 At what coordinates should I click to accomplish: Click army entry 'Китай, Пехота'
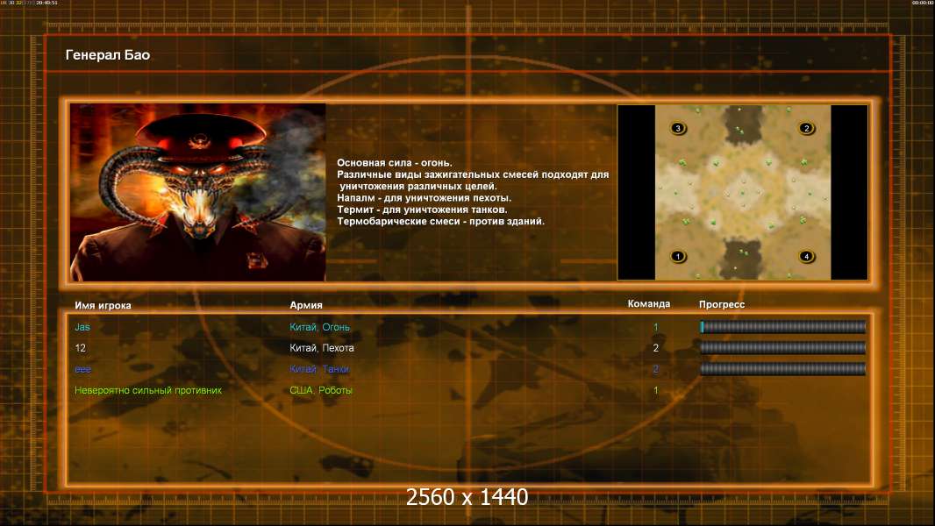click(x=321, y=348)
